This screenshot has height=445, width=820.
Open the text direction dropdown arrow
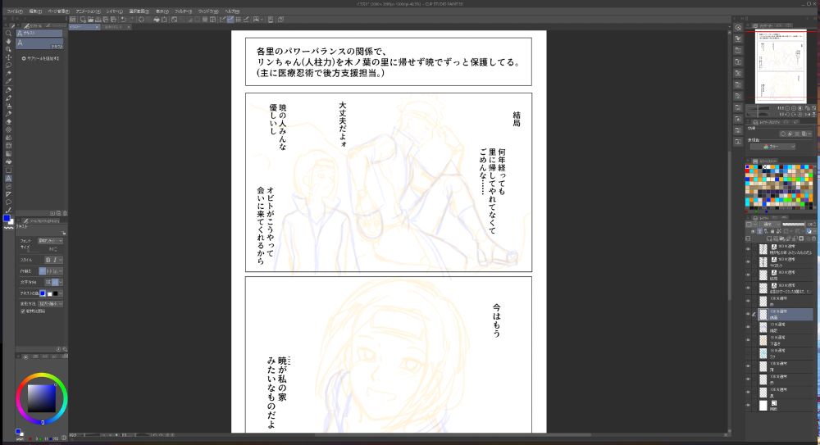pos(61,282)
